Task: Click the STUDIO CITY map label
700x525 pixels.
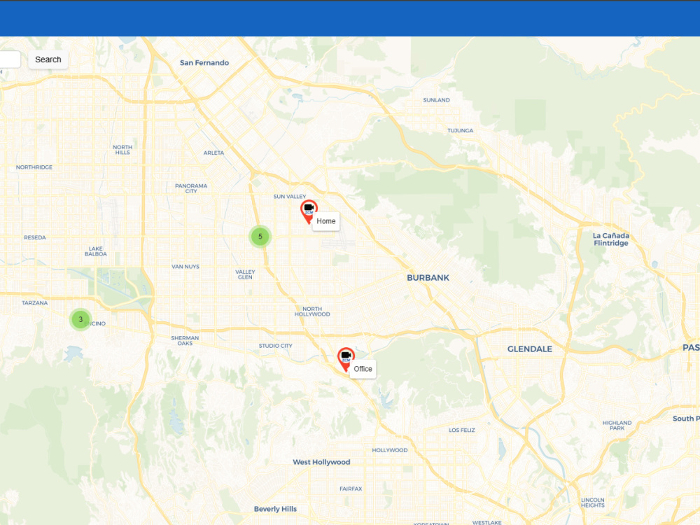Action: 275,346
